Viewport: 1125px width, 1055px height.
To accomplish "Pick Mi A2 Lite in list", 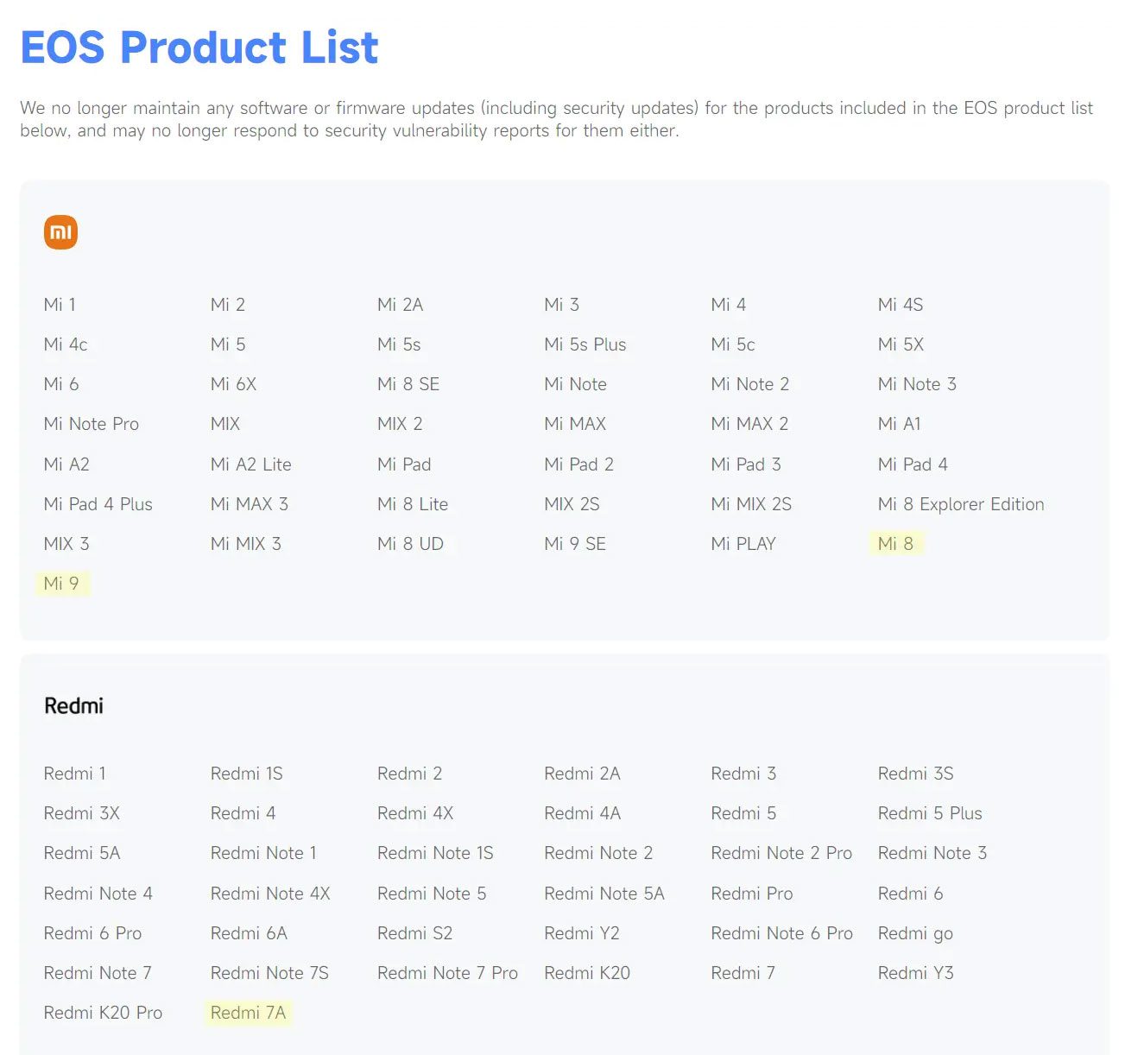I will [250, 464].
